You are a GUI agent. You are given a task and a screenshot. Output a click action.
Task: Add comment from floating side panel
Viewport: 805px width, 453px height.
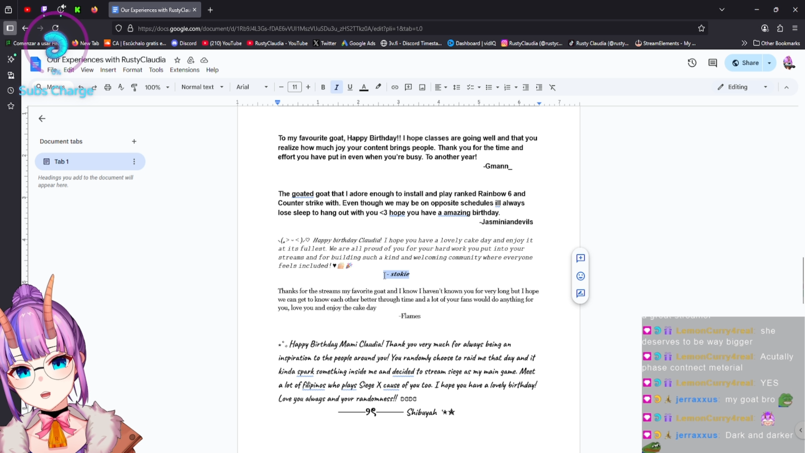[x=580, y=258]
